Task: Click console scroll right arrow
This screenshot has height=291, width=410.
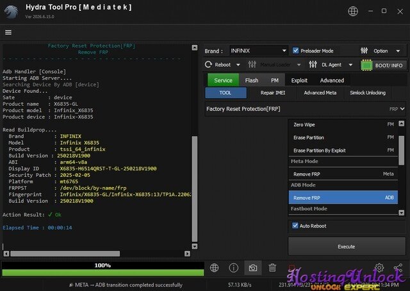Action: tap(187, 254)
